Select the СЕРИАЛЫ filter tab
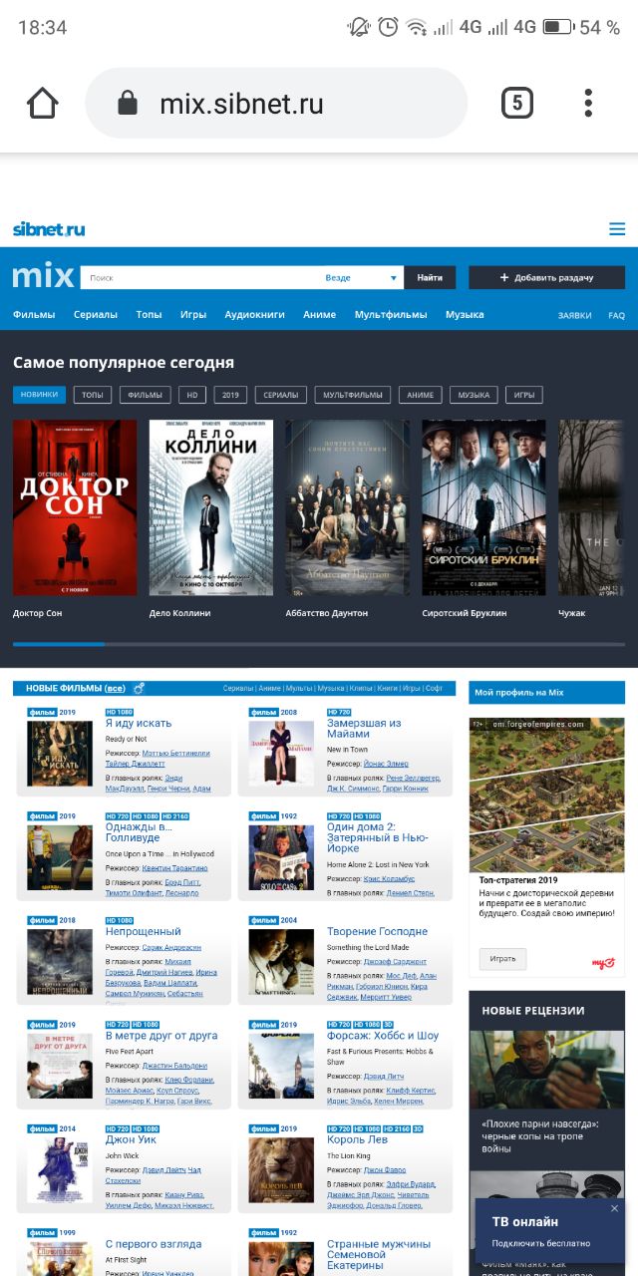Viewport: 638px width, 1276px height. click(280, 395)
